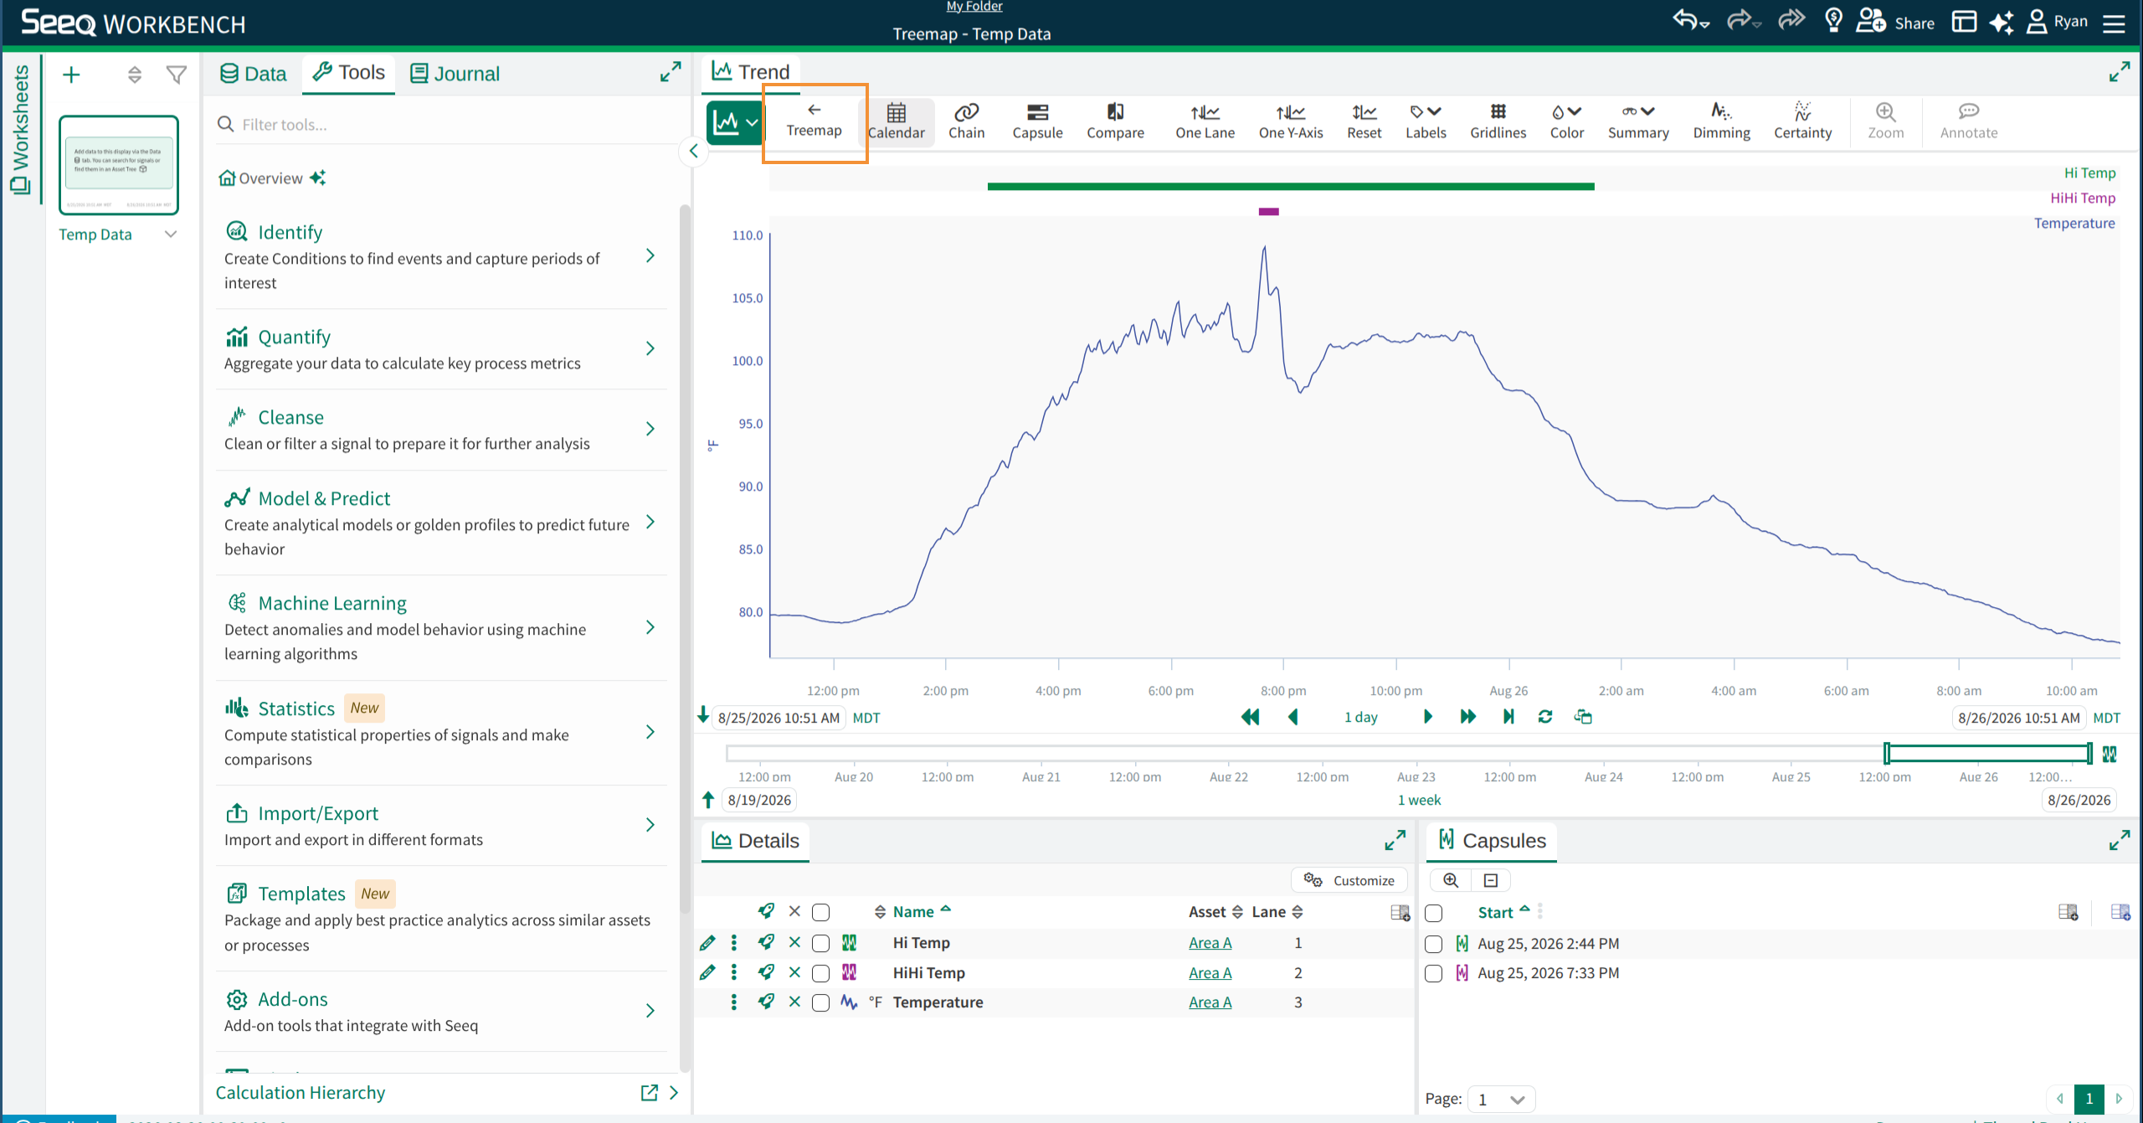Check the capsule starting Aug 25, 2026 2:44 PM
2143x1123 pixels.
pos(1433,944)
